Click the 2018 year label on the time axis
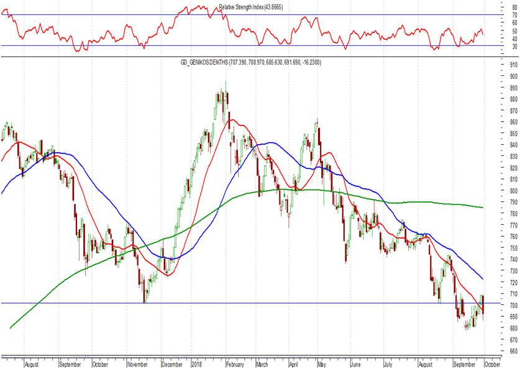The image size is (520, 369). [197, 364]
